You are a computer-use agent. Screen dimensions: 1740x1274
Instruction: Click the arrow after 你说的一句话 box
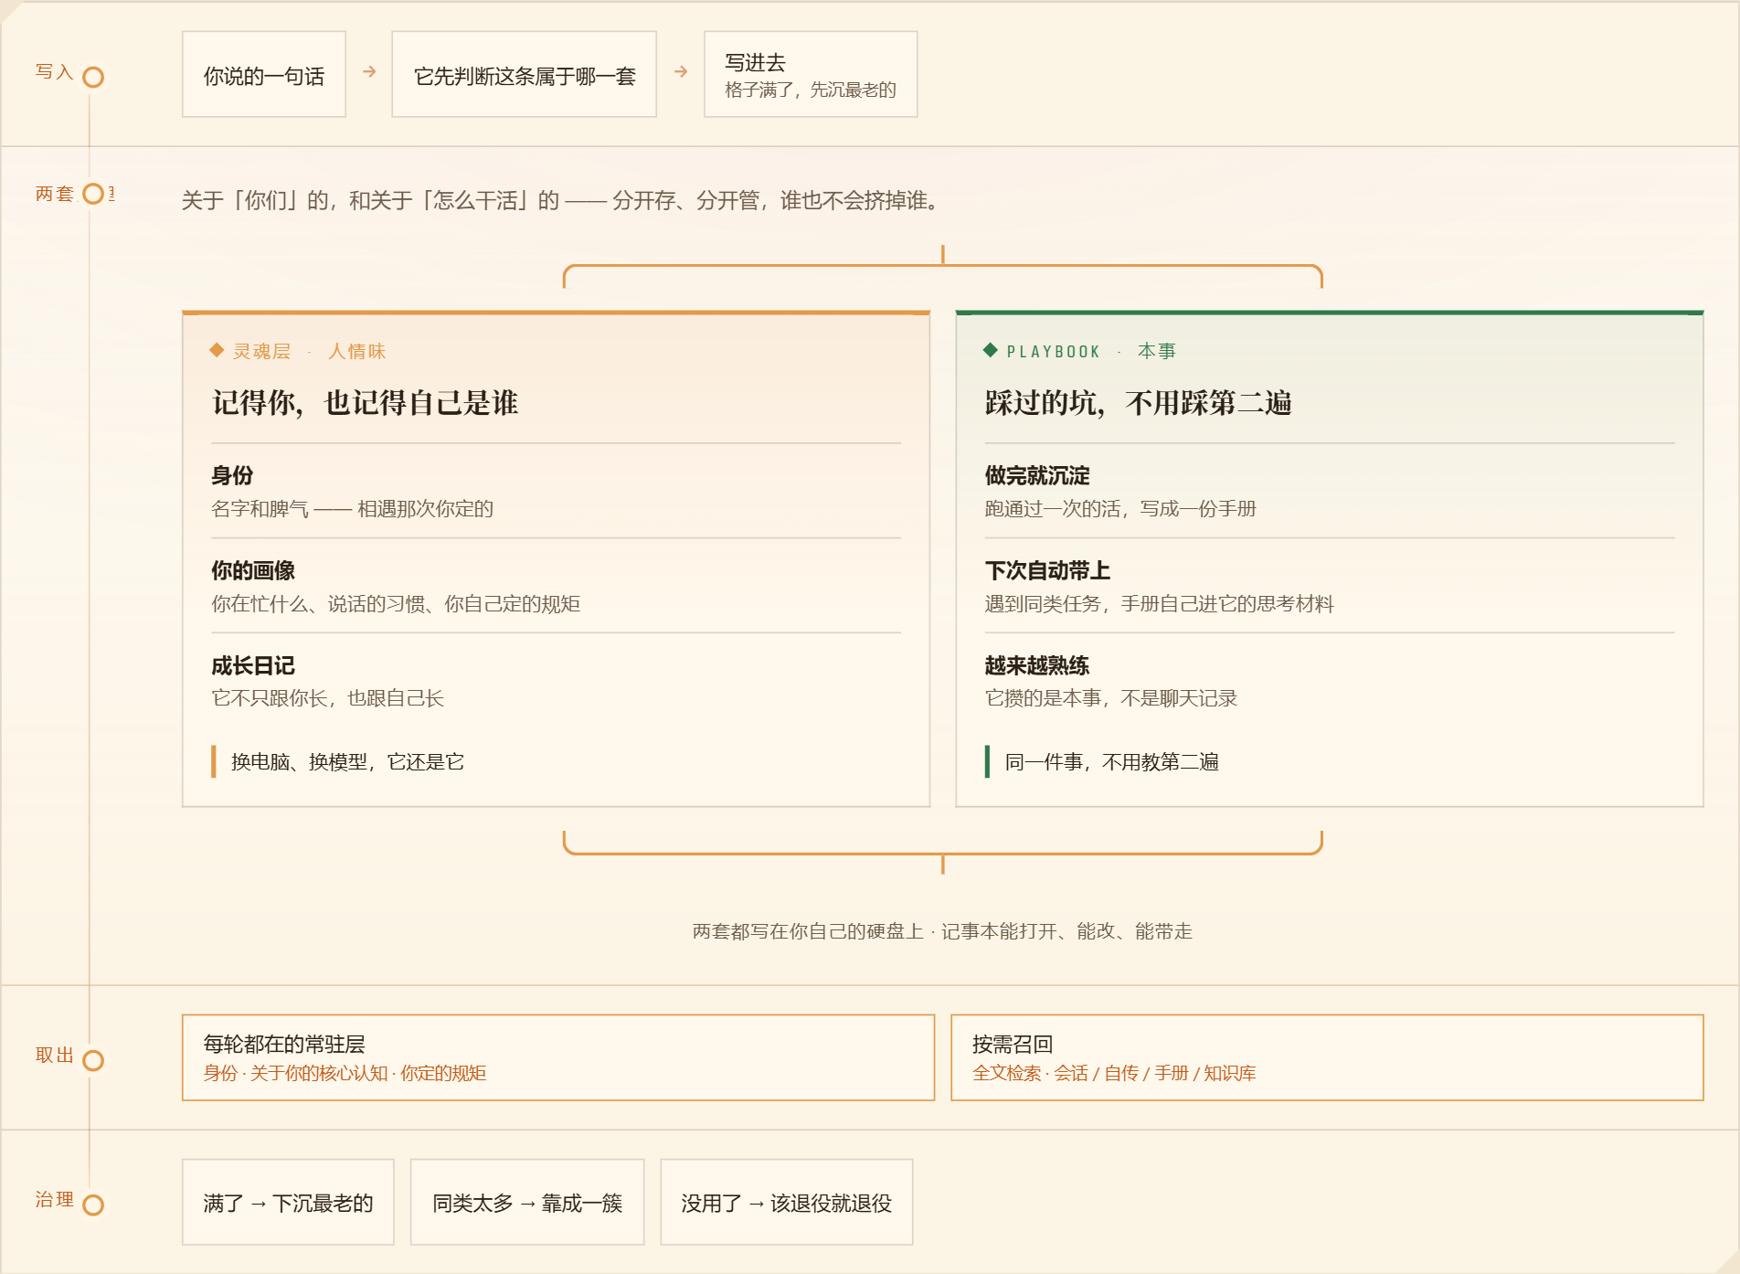click(x=369, y=71)
